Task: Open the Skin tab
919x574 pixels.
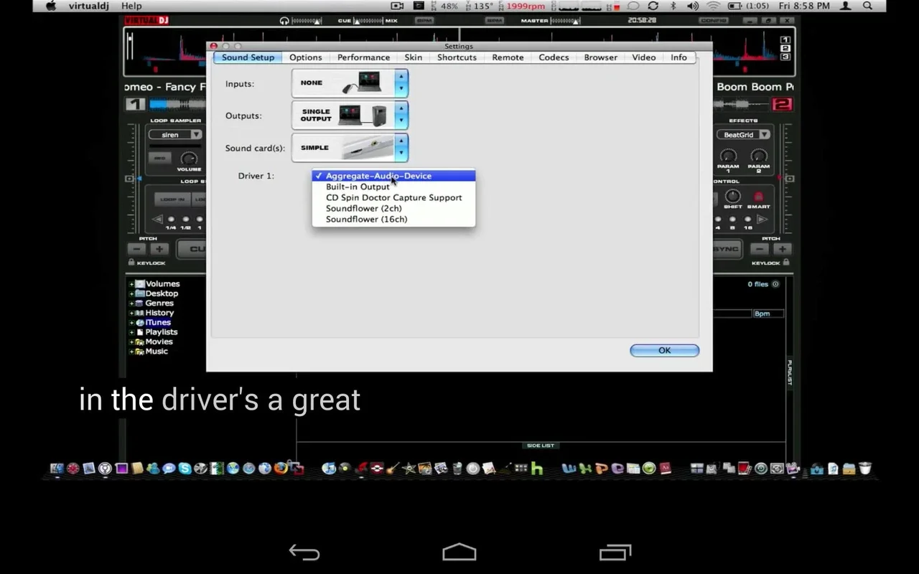Action: click(413, 57)
